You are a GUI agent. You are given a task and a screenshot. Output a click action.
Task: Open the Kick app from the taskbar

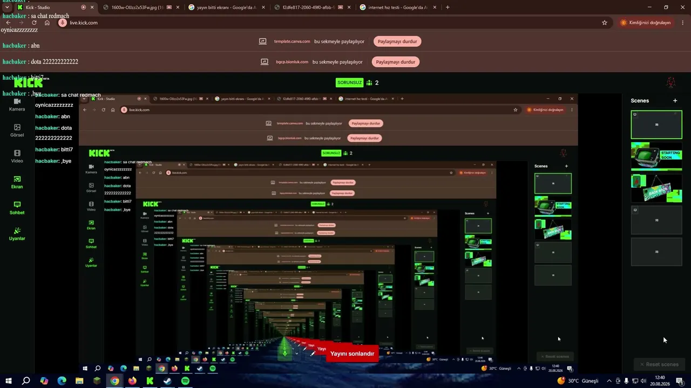pyautogui.click(x=150, y=381)
